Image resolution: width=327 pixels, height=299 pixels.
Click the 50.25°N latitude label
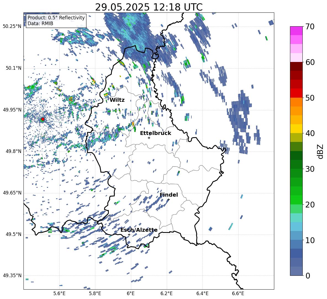coord(12,27)
